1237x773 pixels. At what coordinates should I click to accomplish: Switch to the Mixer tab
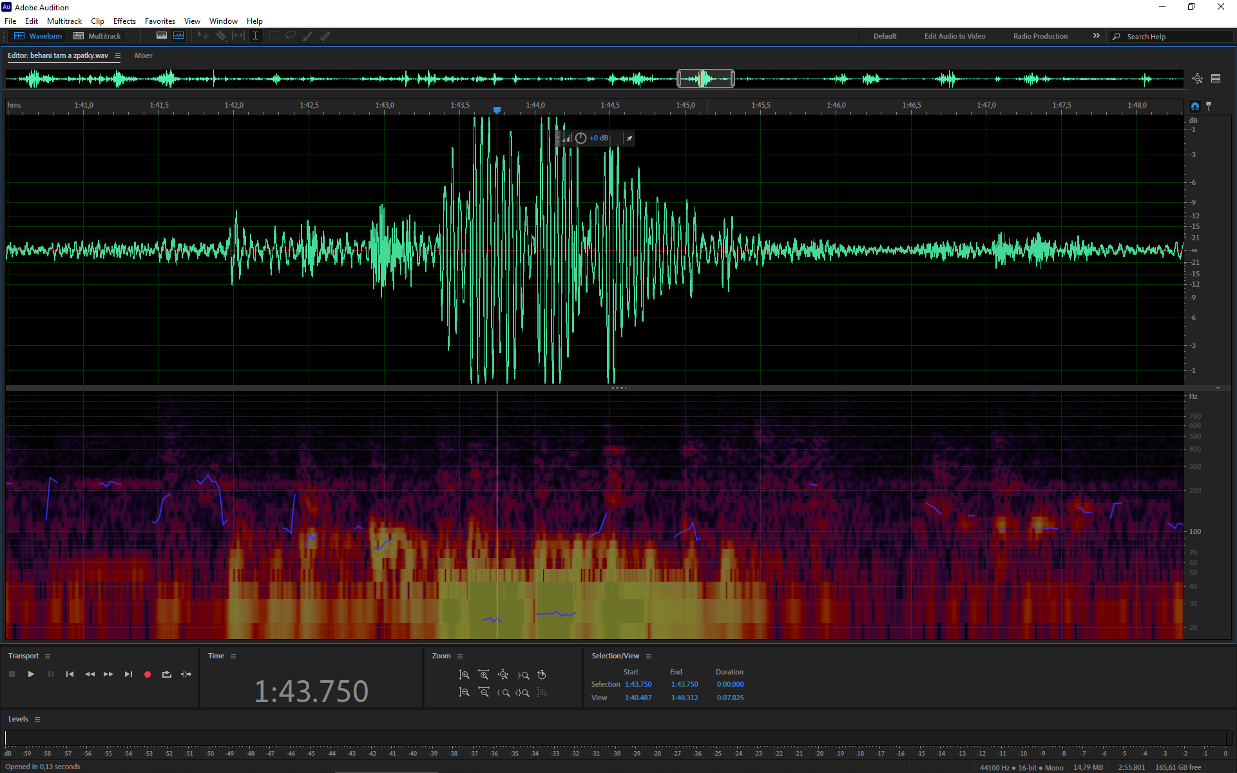pos(143,56)
